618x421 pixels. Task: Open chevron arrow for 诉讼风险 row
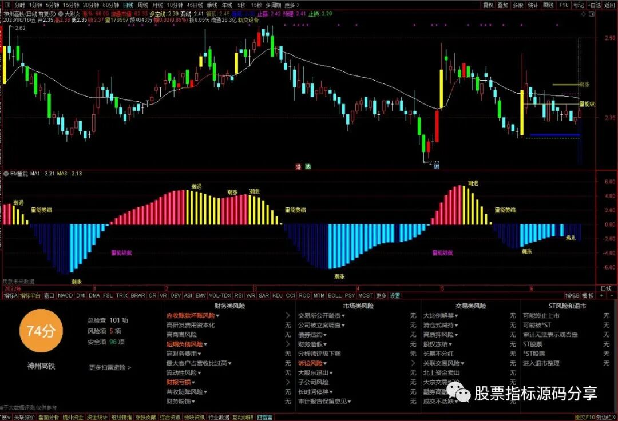413,363
